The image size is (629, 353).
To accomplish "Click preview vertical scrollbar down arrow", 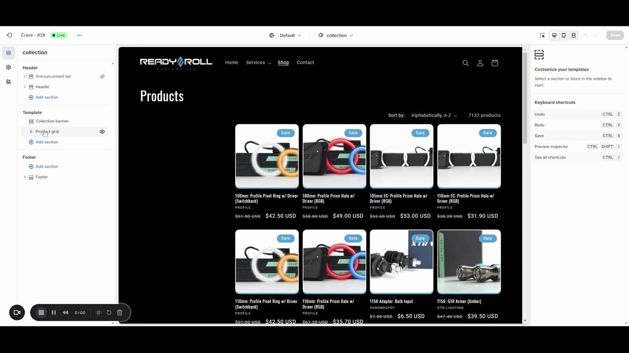I will point(525,321).
